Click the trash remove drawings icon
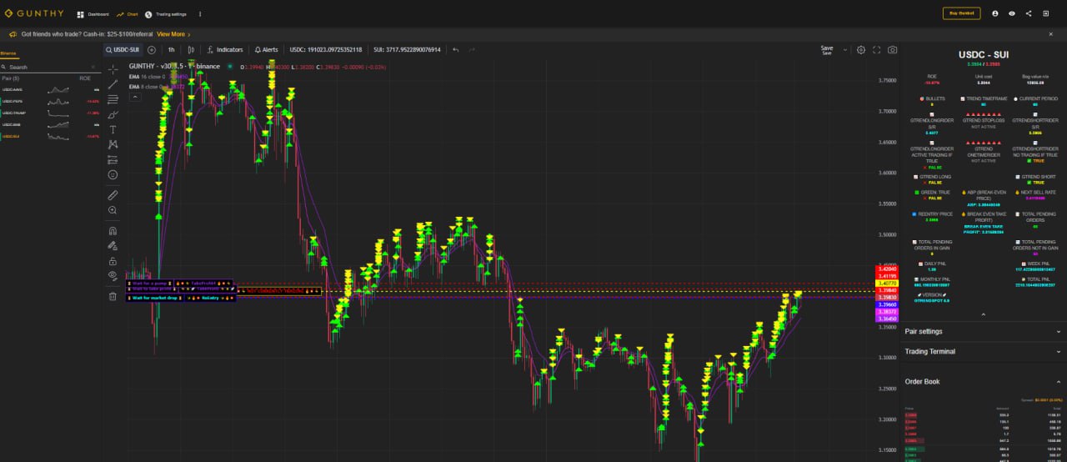The height and width of the screenshot is (462, 1067). 113,296
